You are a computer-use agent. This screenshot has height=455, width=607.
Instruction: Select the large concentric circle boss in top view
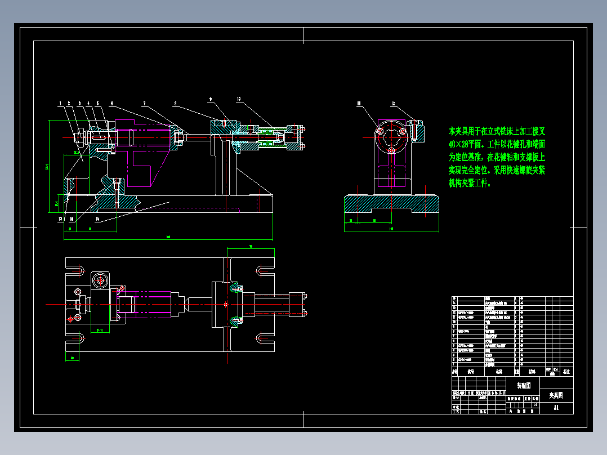pos(100,280)
